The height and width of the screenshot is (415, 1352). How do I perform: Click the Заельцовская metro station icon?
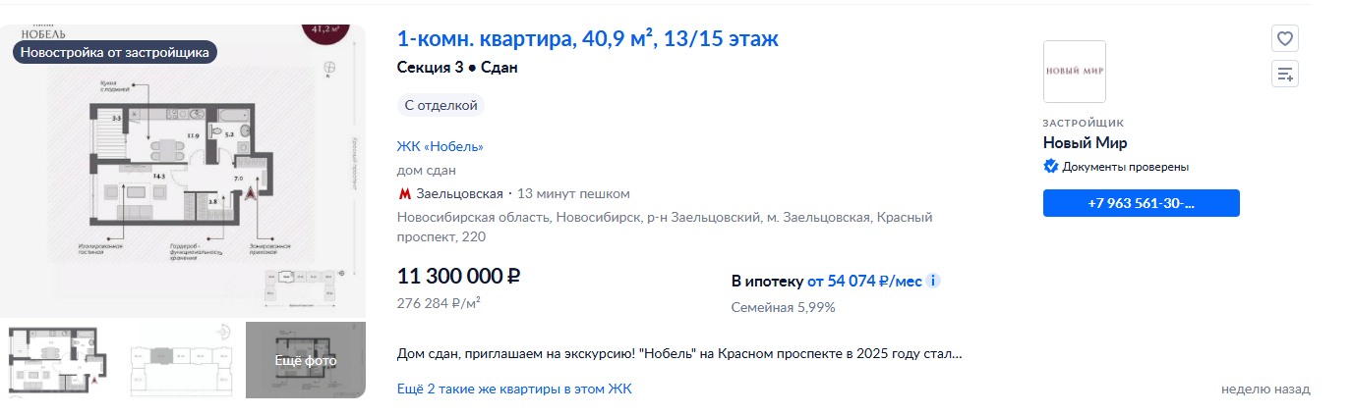pos(404,193)
